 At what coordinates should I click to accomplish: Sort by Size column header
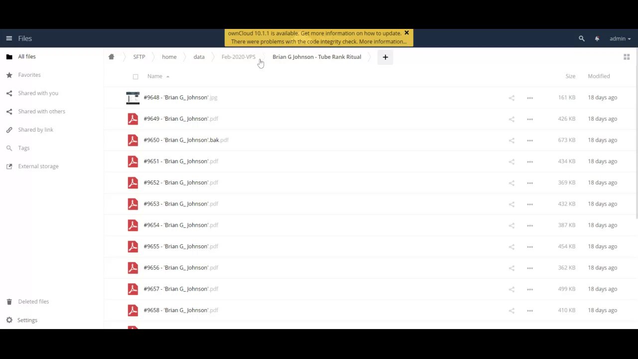pyautogui.click(x=570, y=76)
